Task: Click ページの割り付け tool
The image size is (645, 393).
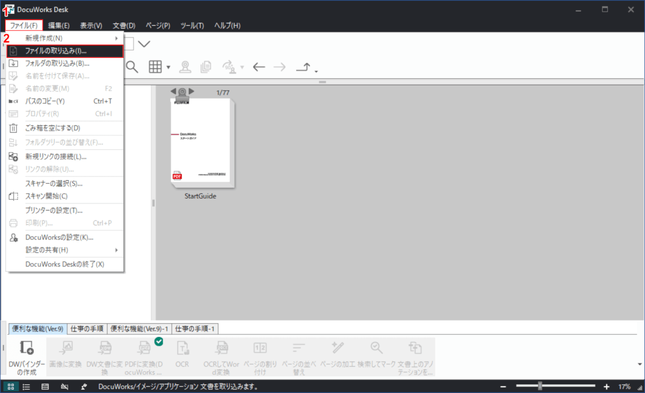Action: coord(260,357)
